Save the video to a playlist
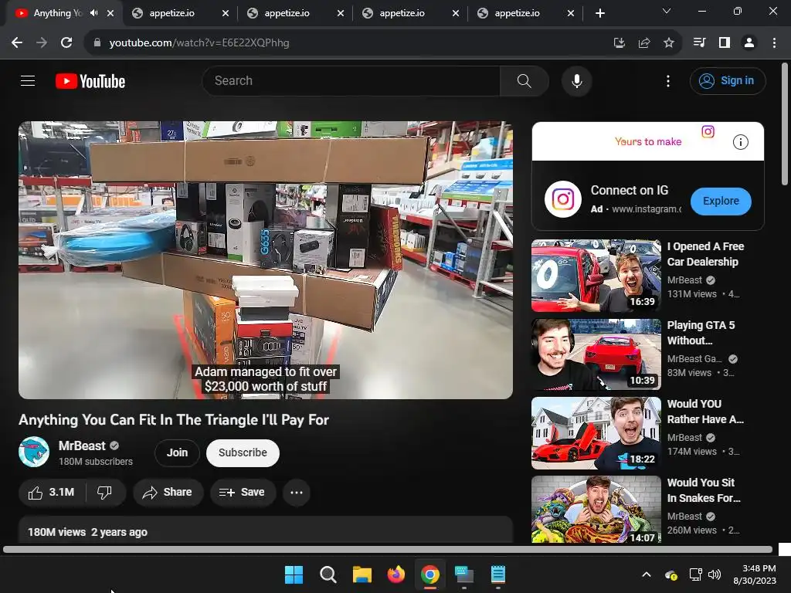Screen dimensions: 791x593 pos(243,492)
